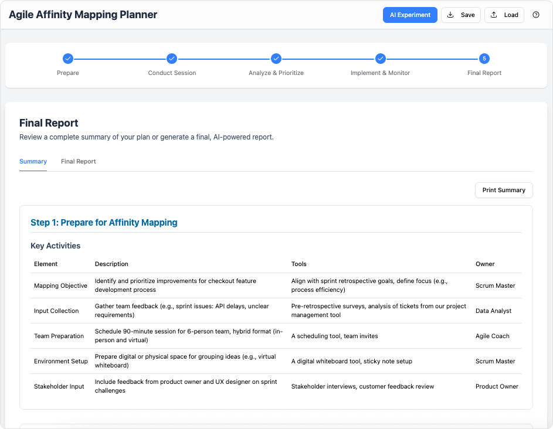
Task: Click the Product Owner owner cell
Action: point(497,386)
